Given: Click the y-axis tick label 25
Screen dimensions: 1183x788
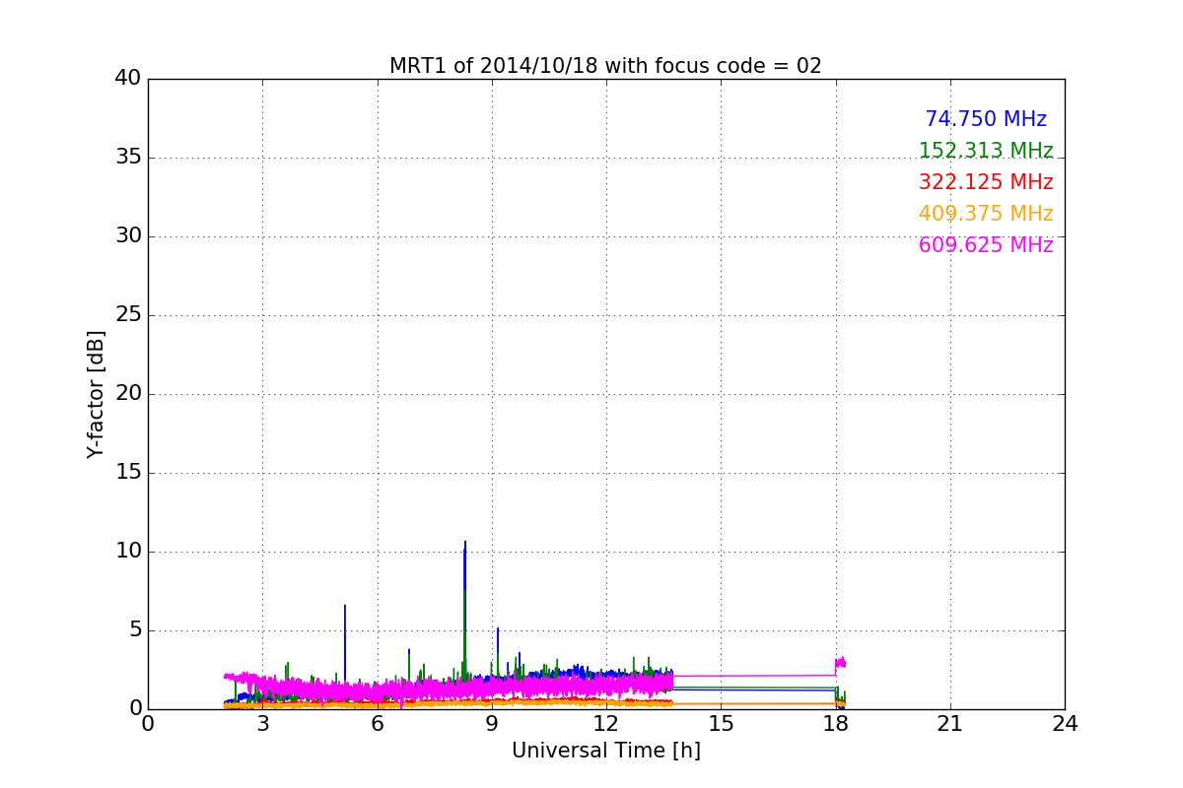Looking at the screenshot, I should coord(128,315).
